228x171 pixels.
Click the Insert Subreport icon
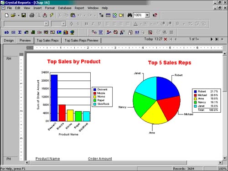coord(40,32)
